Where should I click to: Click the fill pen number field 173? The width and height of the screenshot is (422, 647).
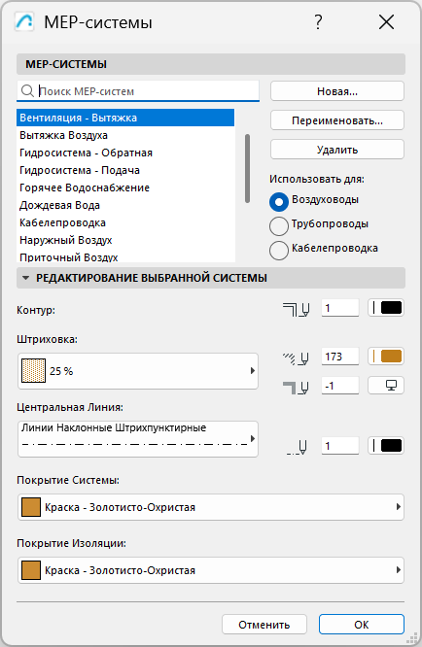tap(339, 357)
